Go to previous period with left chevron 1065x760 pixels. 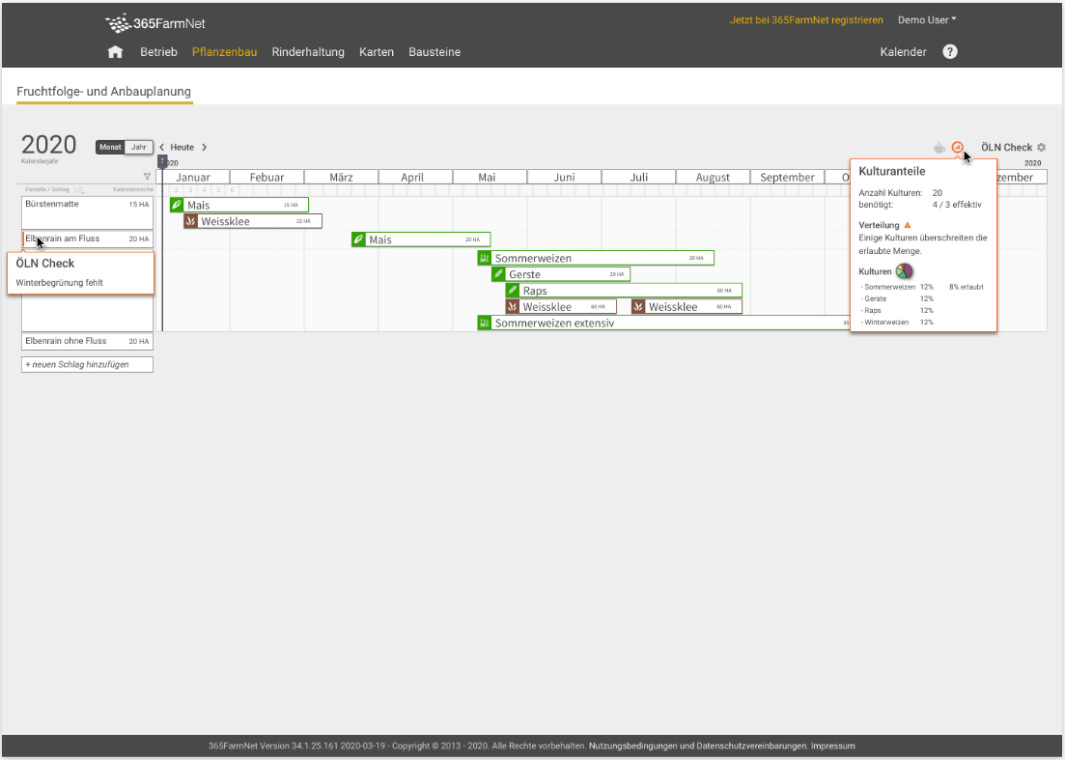161,148
